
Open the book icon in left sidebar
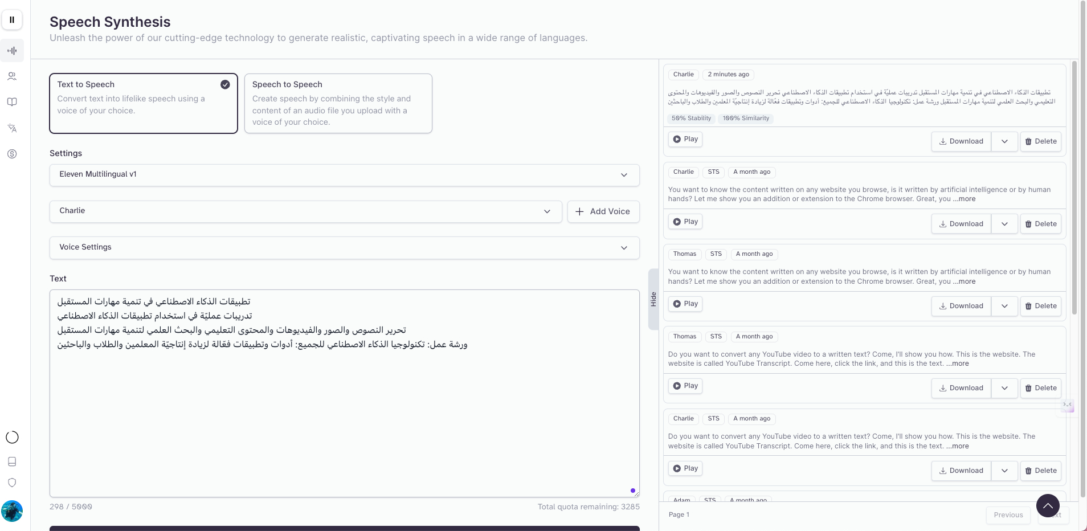point(12,102)
